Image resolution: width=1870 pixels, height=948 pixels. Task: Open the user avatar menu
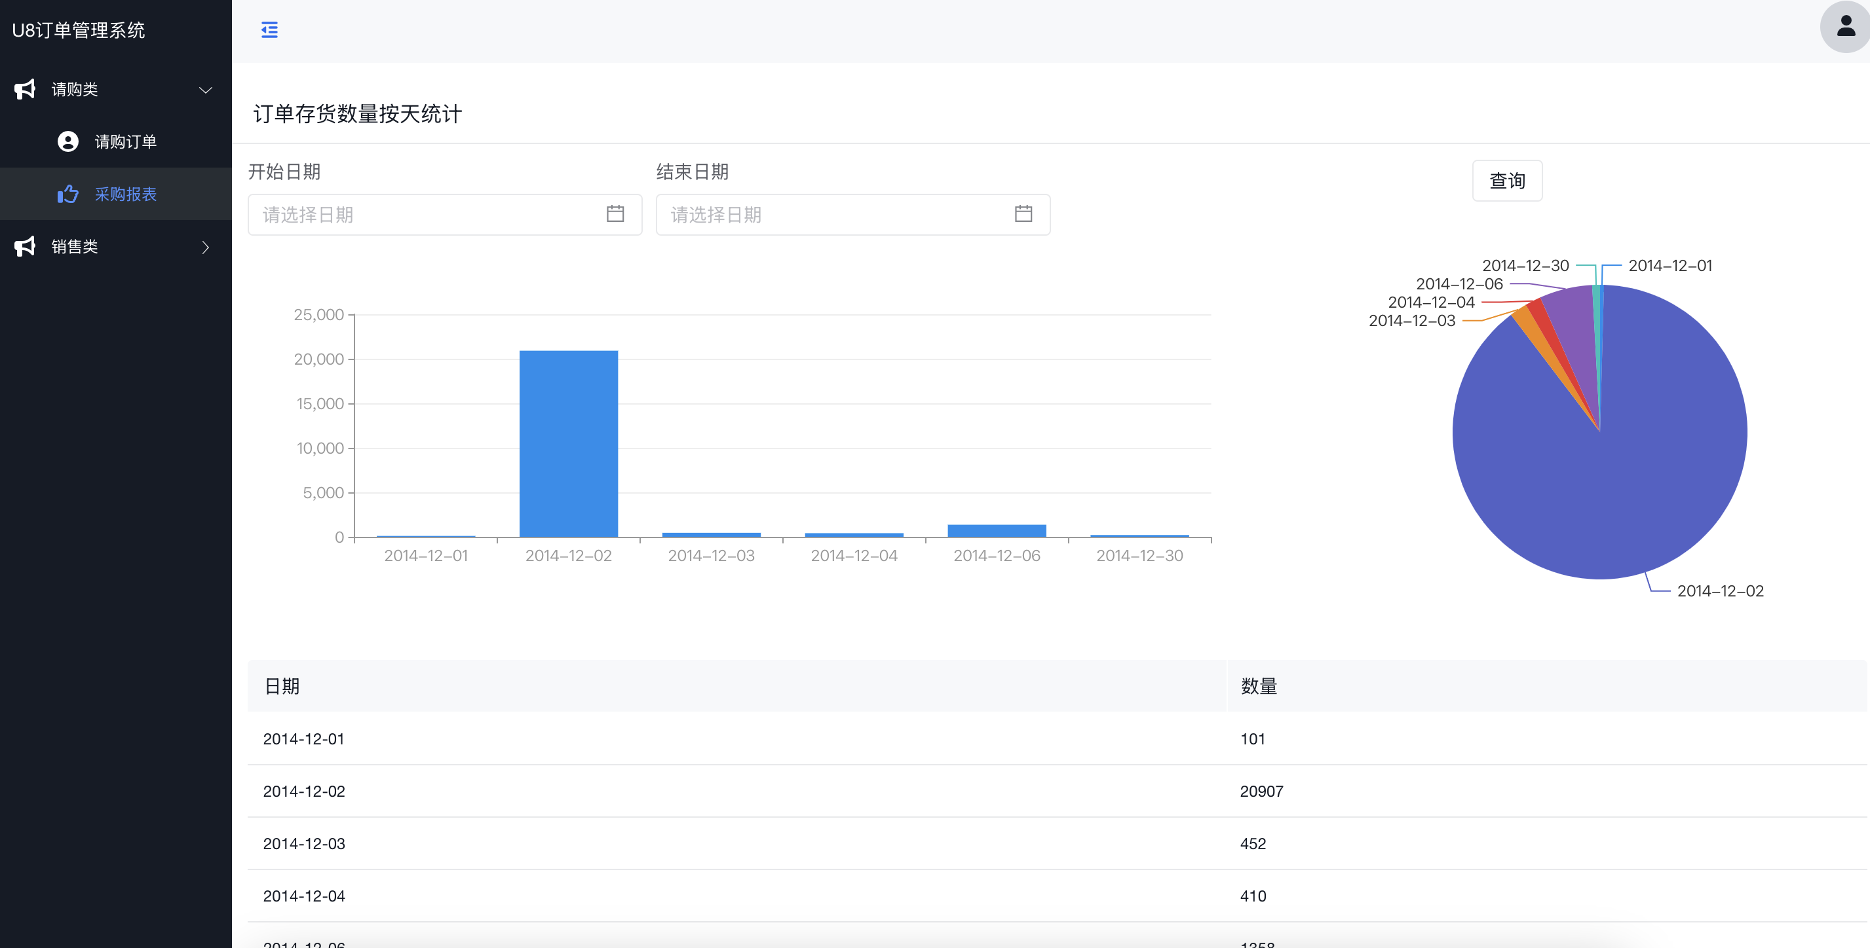(1844, 27)
